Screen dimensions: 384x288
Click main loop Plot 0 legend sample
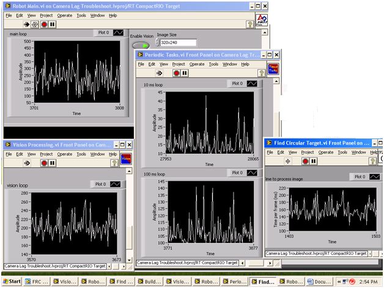click(118, 33)
